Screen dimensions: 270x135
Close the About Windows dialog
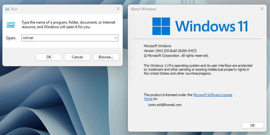(x=262, y=9)
